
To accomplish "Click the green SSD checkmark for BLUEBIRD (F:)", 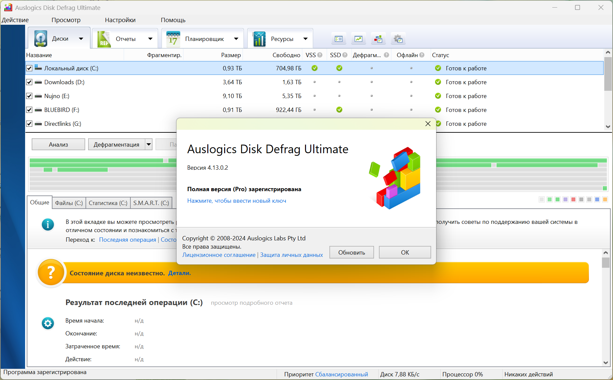I will click(x=339, y=110).
